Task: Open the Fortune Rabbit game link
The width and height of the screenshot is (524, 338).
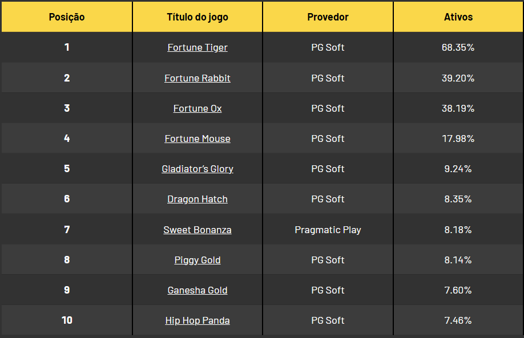Action: pos(197,78)
